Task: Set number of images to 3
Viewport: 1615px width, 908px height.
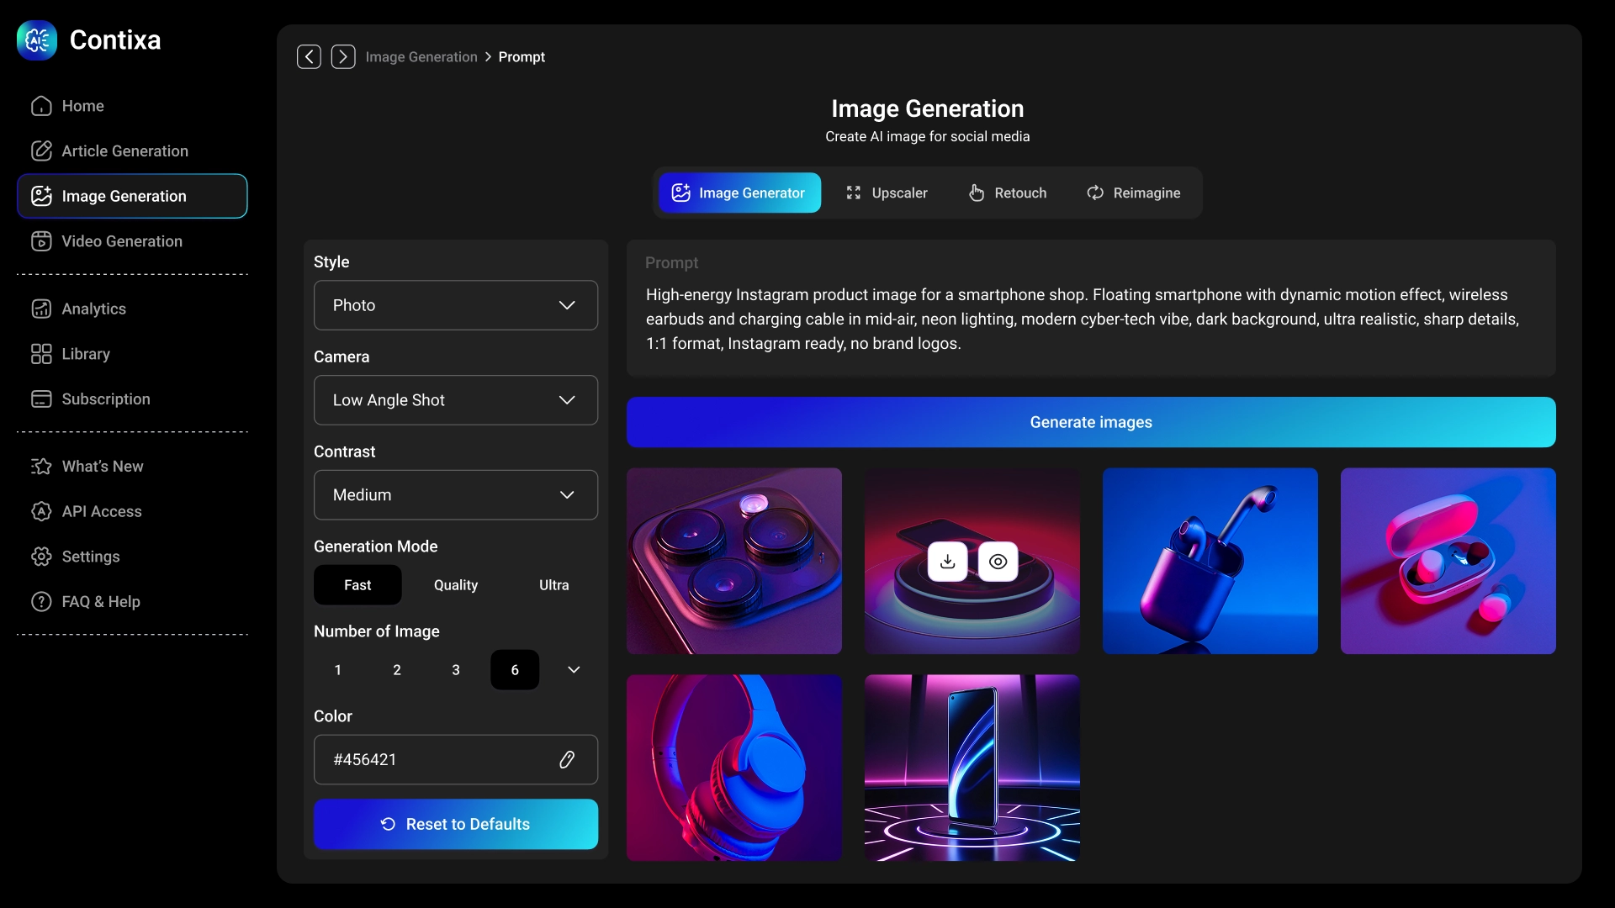Action: 455,670
